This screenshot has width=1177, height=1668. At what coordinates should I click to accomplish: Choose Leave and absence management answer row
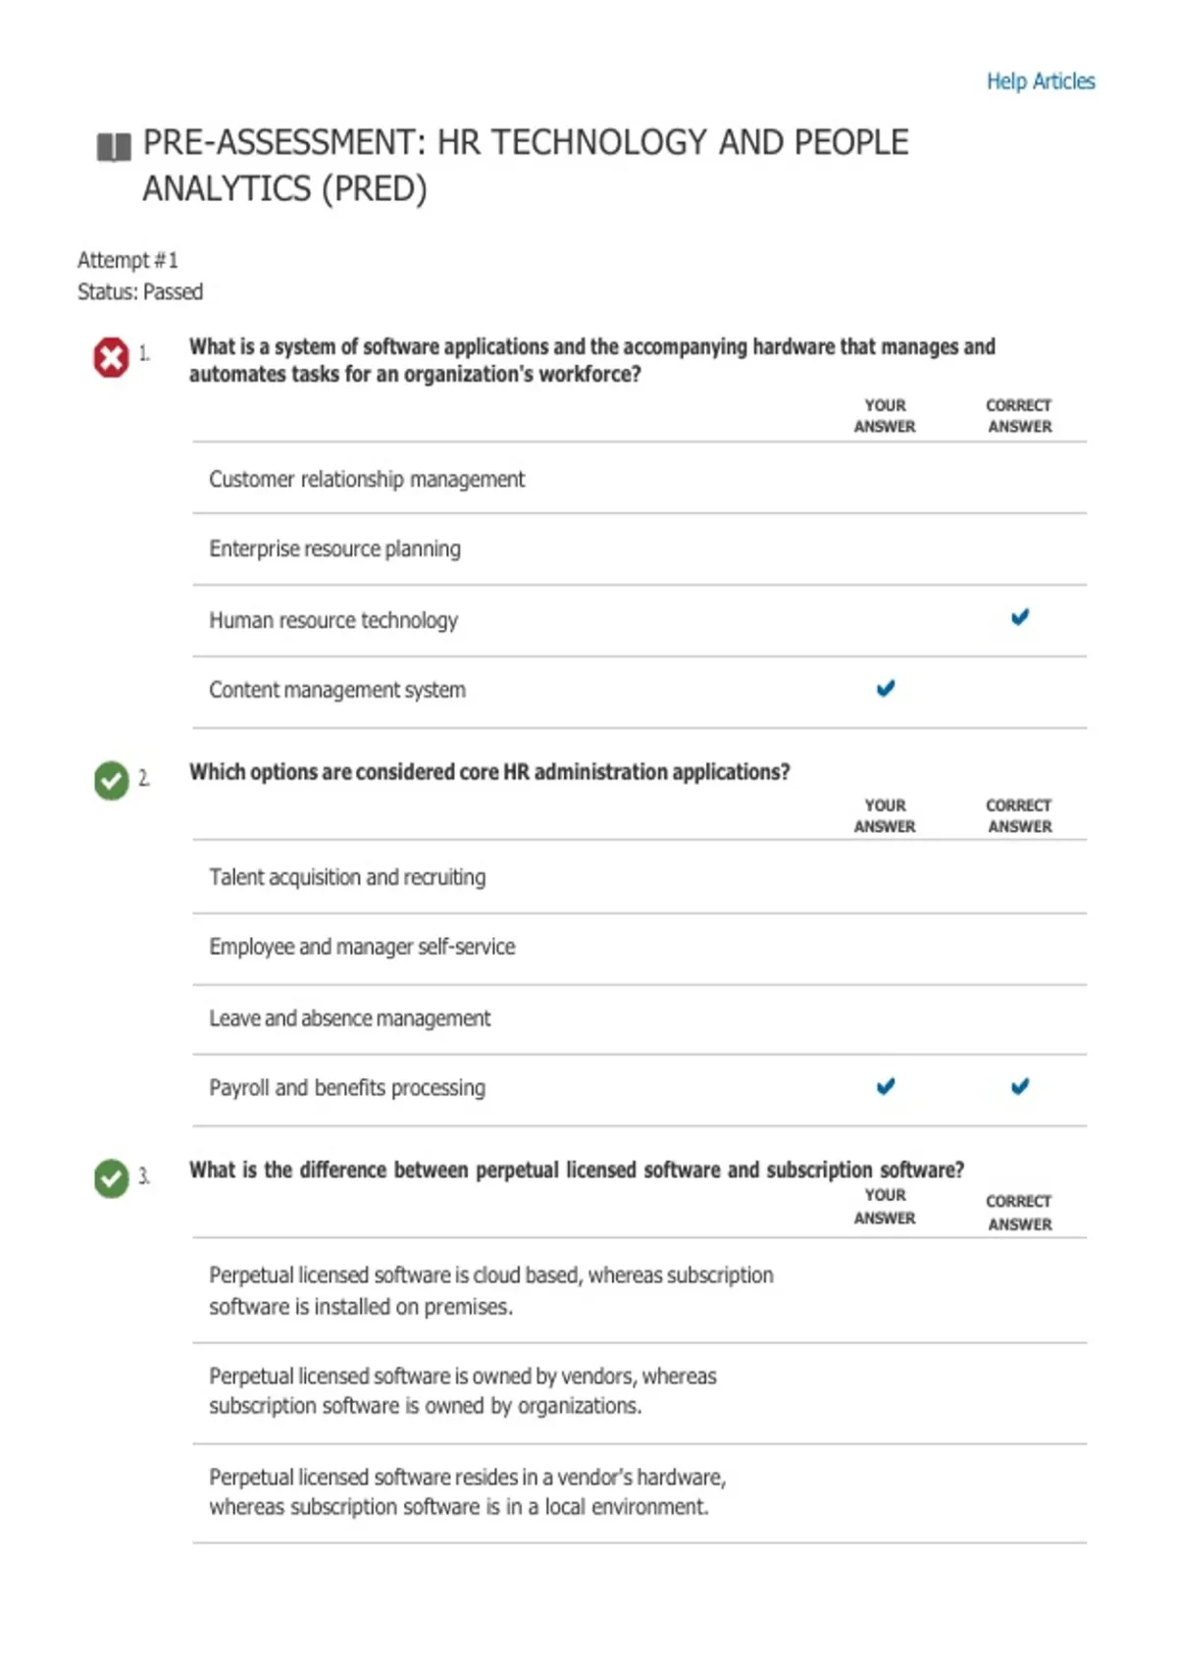coord(640,1019)
